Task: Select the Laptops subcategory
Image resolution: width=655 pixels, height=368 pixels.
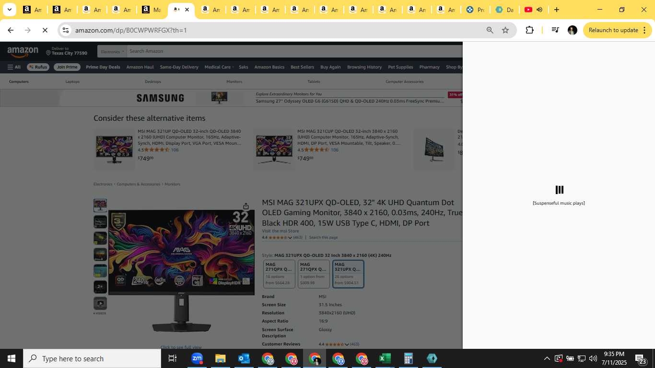Action: coord(72,81)
